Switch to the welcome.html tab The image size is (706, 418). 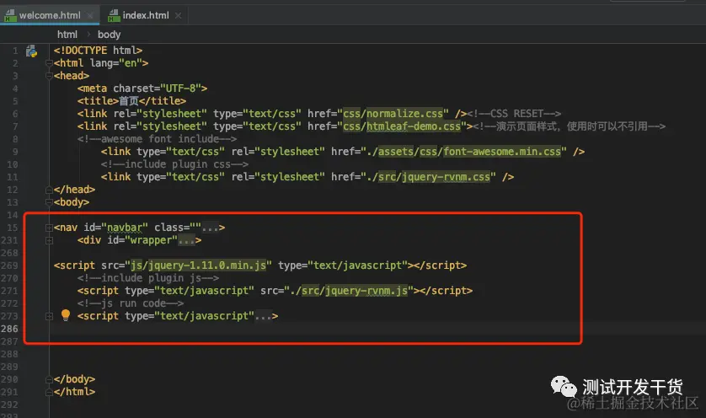point(50,15)
